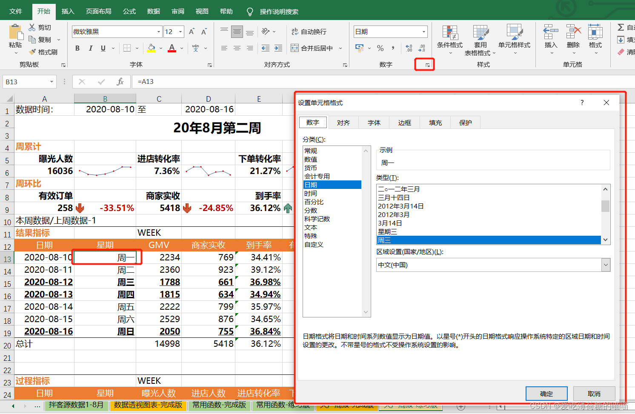
Task: Toggle Underline formatting
Action: [103, 48]
